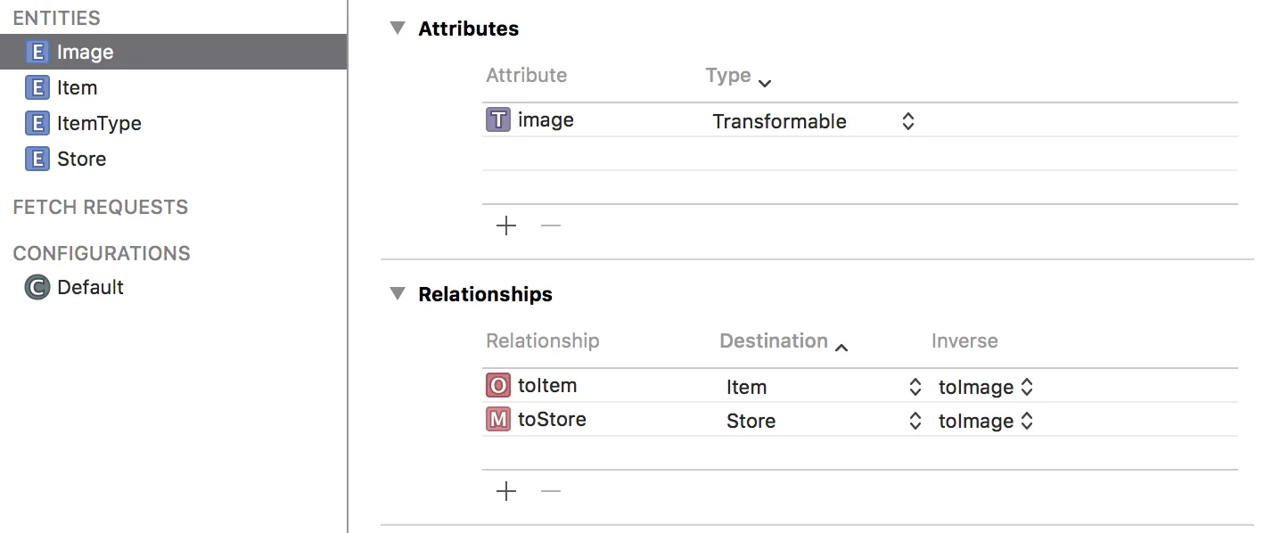Open the Transformable type dropdown
The height and width of the screenshot is (533, 1264).
click(x=907, y=121)
